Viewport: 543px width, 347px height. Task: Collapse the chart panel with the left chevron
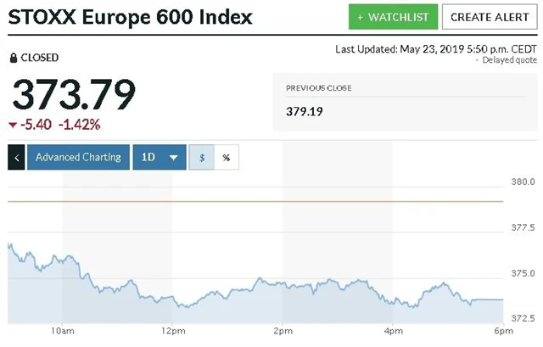[x=16, y=157]
